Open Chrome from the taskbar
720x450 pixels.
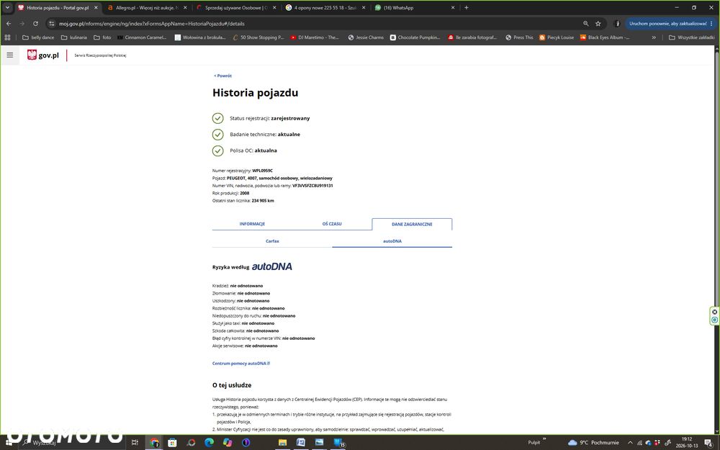[154, 442]
